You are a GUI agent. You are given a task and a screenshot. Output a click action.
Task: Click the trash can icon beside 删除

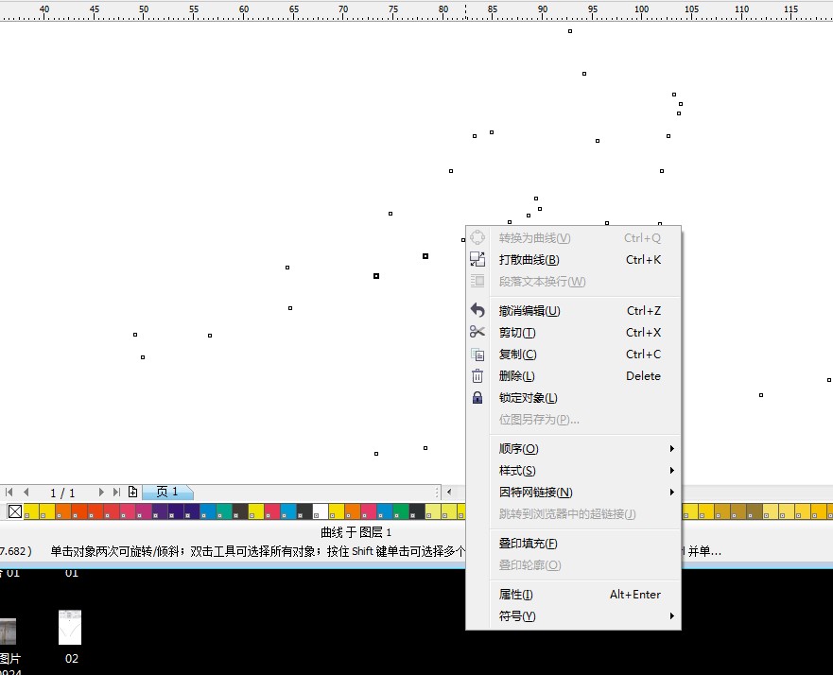477,376
